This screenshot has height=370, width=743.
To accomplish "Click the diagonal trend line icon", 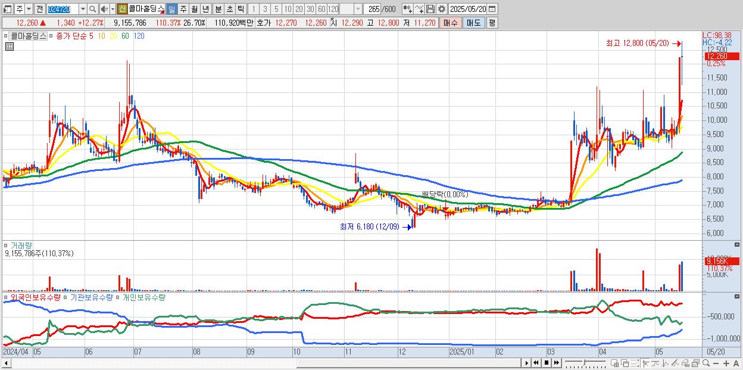I will tap(676, 363).
